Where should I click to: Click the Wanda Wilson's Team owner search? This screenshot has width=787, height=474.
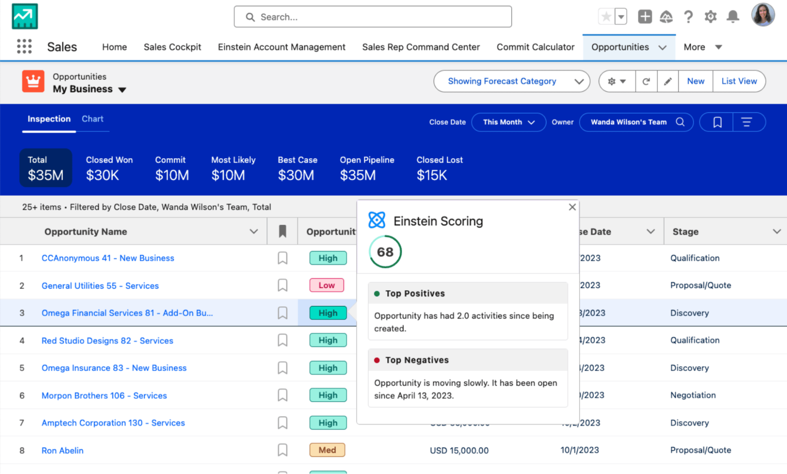pyautogui.click(x=636, y=122)
